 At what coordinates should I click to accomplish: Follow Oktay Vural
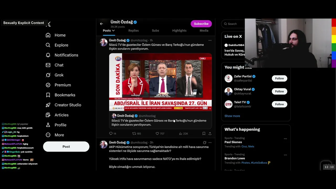(x=280, y=91)
